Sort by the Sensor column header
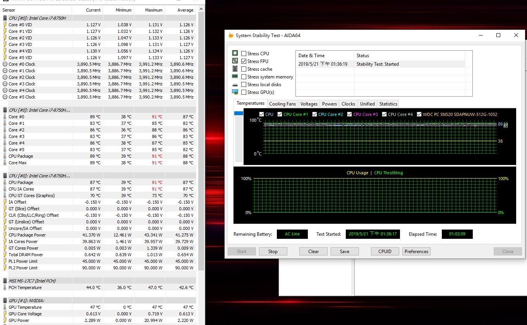Viewport: 527px width, 325px height. click(x=36, y=10)
